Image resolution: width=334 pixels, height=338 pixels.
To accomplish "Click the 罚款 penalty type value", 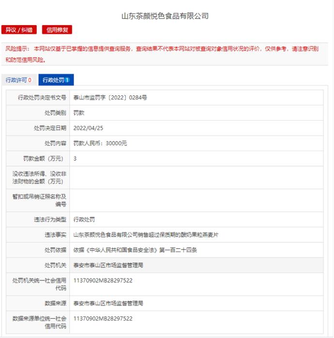I will tap(79, 113).
